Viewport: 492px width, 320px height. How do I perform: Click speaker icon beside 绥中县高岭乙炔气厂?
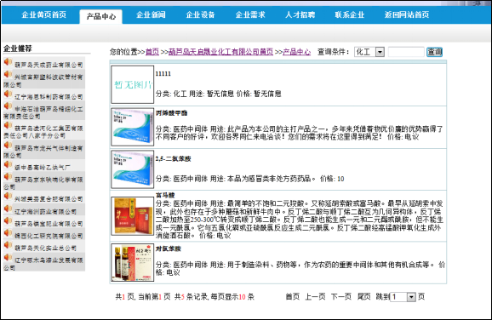pos(8,165)
